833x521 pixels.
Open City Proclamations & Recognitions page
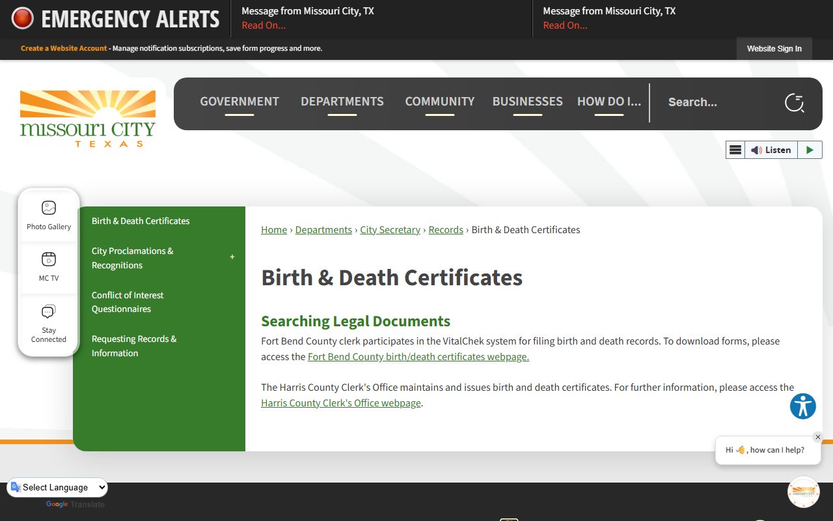point(133,258)
